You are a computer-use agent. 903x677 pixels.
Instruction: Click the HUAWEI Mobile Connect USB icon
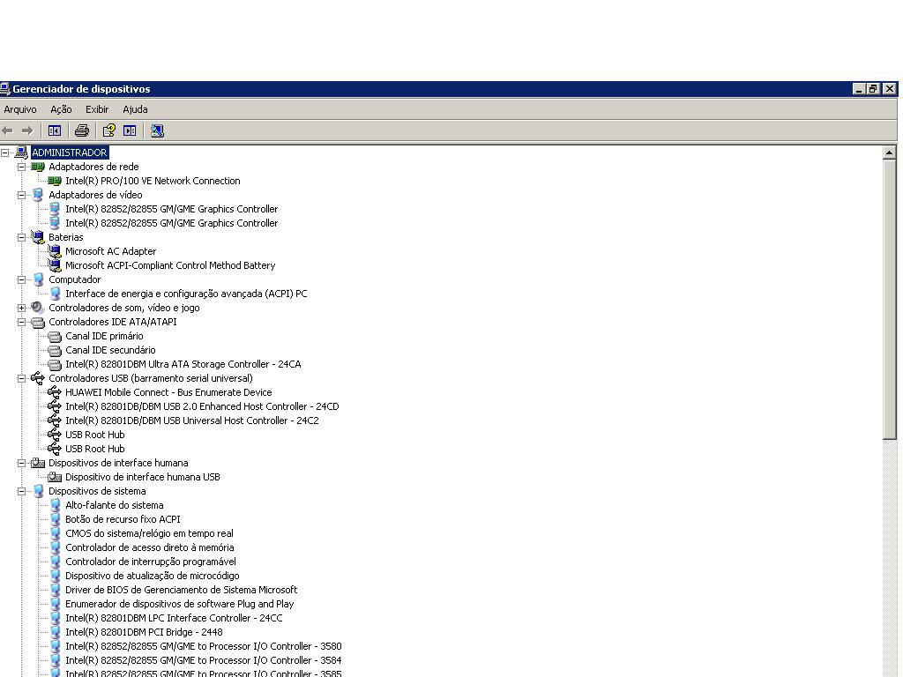(55, 392)
